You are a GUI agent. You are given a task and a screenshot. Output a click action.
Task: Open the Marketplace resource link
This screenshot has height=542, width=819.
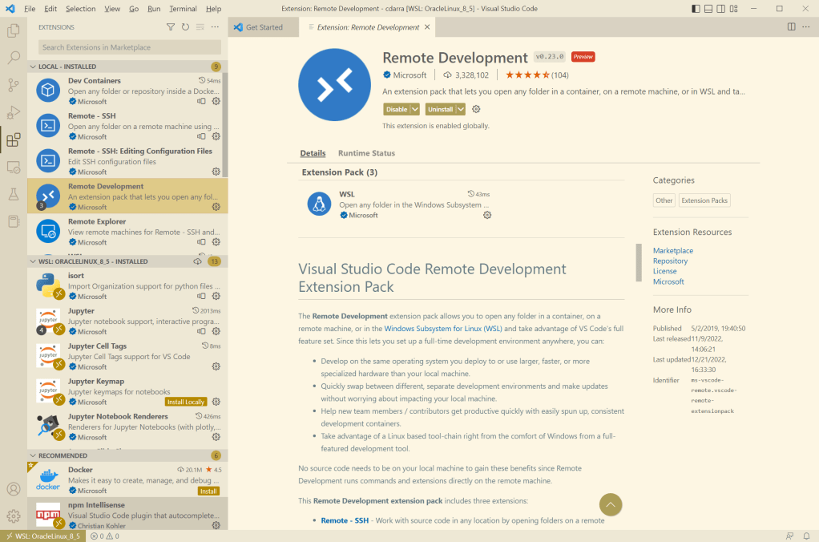[672, 251]
